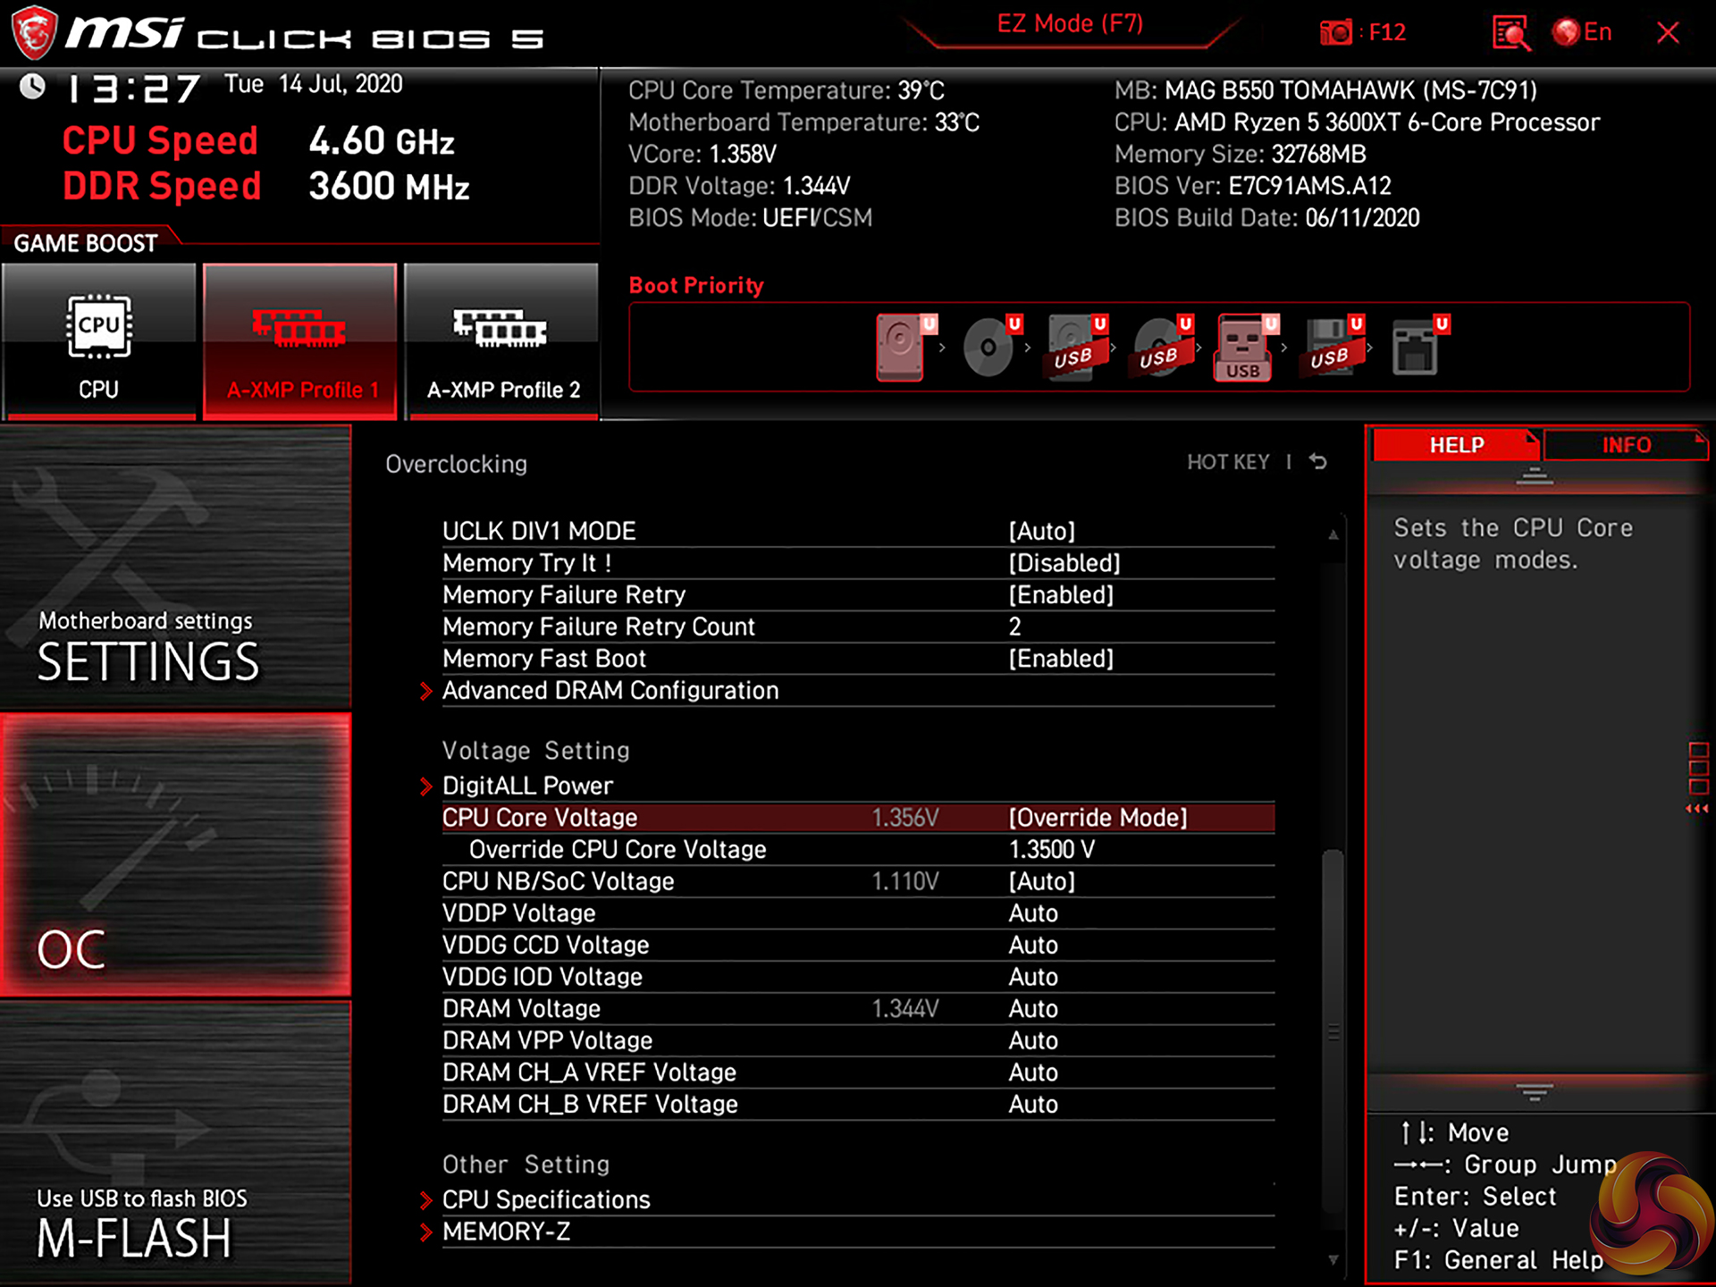Select the USB key boot device icon
1716x1287 pixels.
click(1246, 347)
